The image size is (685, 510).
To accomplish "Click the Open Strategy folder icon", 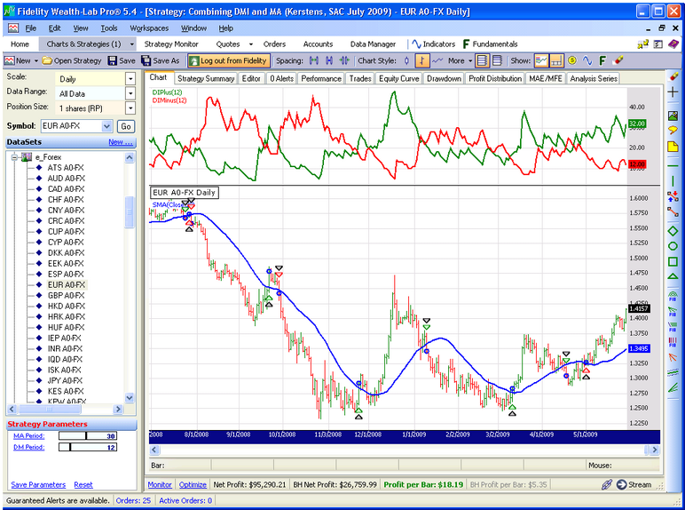I will click(48, 60).
